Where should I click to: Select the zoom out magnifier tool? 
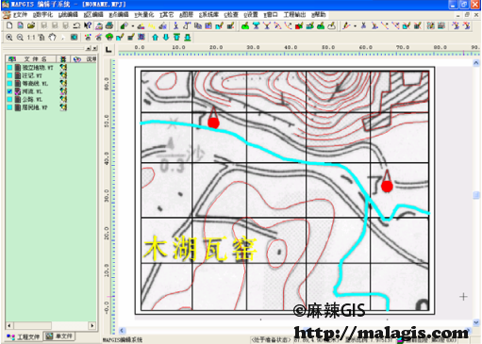pos(20,38)
